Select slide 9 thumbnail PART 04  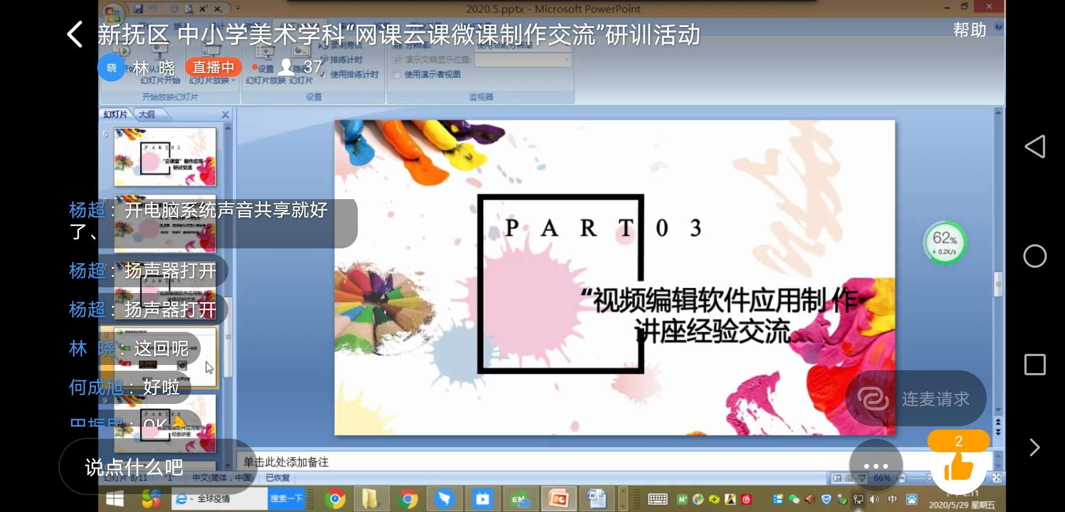click(165, 423)
